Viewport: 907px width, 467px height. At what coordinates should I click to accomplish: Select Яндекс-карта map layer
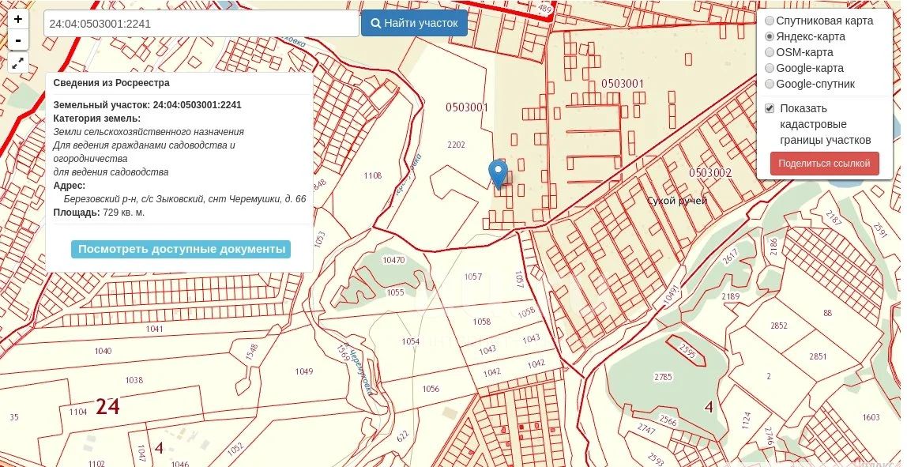(x=770, y=36)
